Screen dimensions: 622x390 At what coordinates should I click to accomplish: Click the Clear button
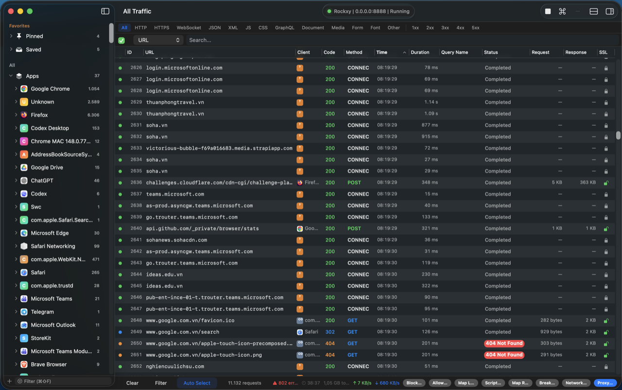click(x=132, y=383)
